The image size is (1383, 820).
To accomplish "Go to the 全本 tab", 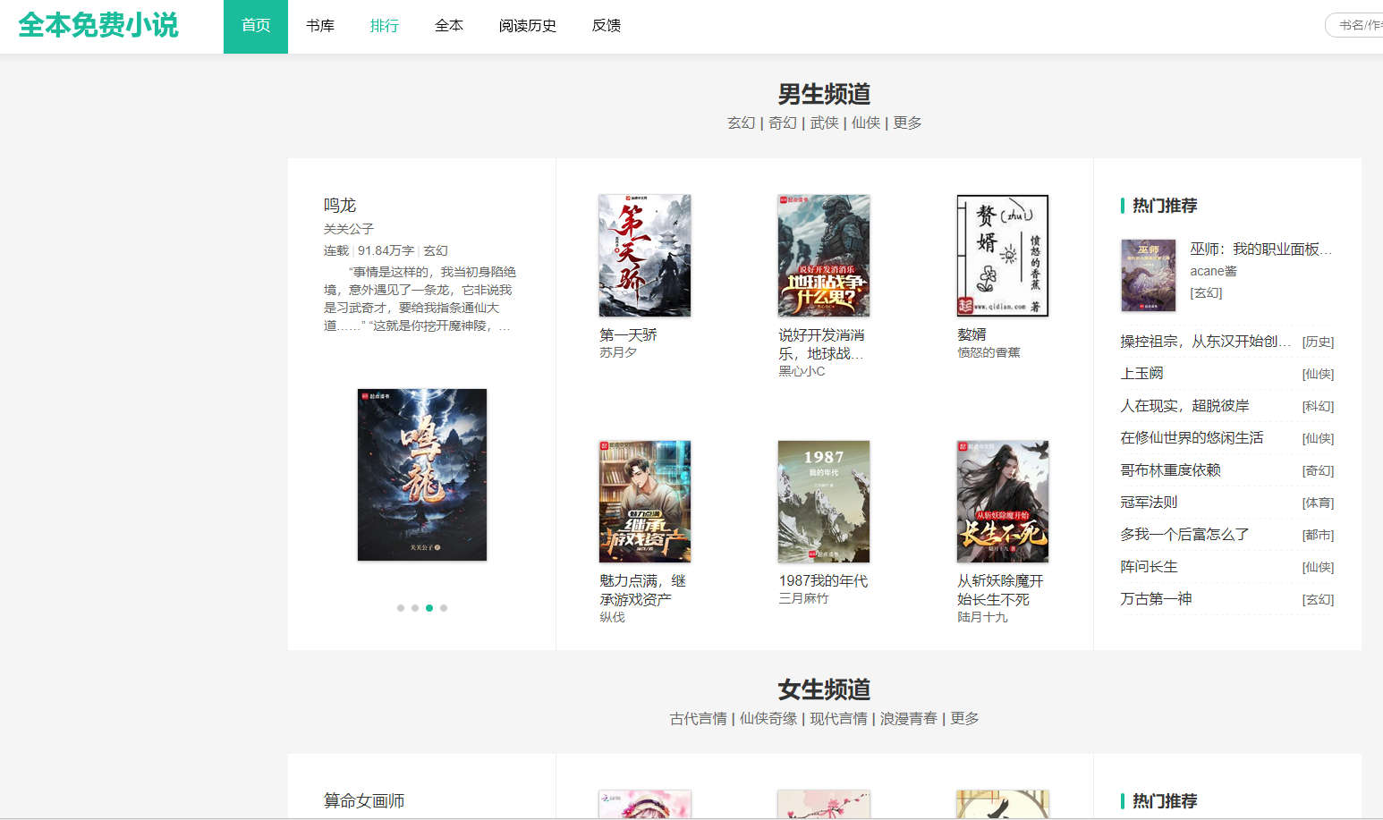I will [x=449, y=26].
